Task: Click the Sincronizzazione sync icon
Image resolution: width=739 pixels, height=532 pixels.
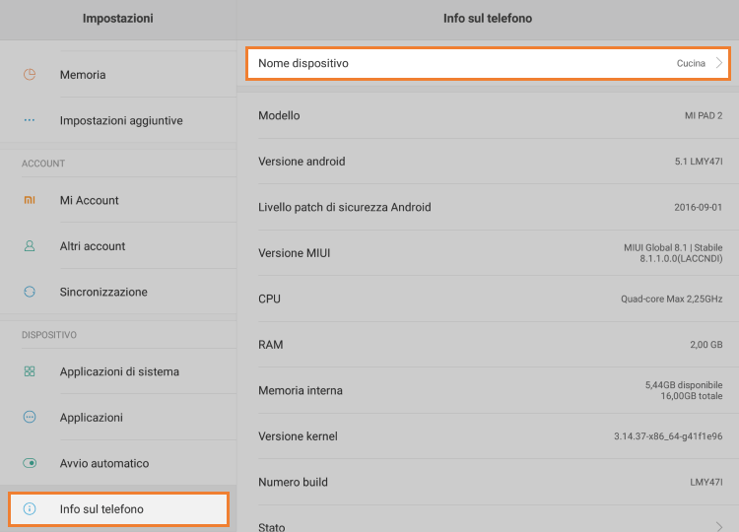Action: point(30,292)
